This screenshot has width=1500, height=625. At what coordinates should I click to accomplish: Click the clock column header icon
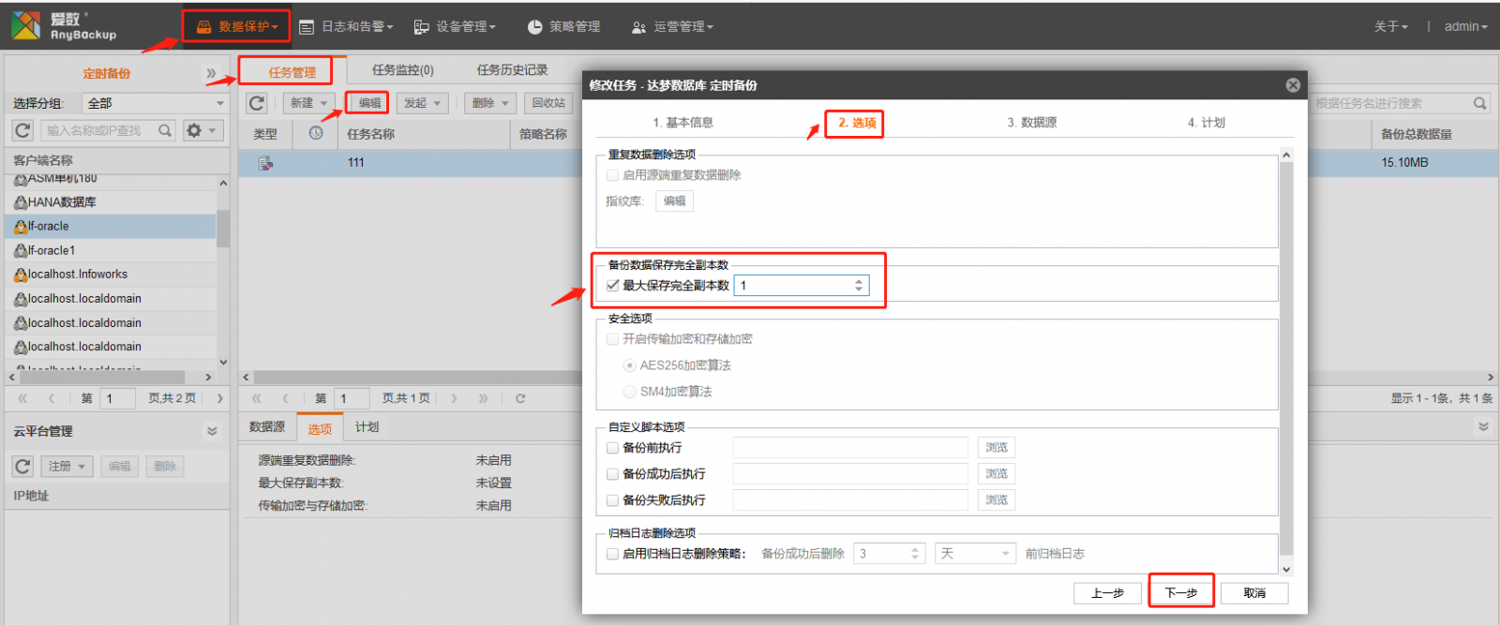pyautogui.click(x=316, y=133)
